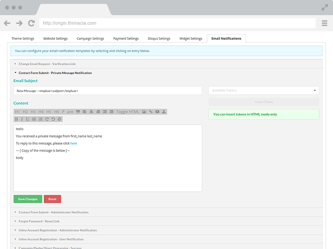Insert a bulleted list
This screenshot has height=249, width=333.
(34, 119)
